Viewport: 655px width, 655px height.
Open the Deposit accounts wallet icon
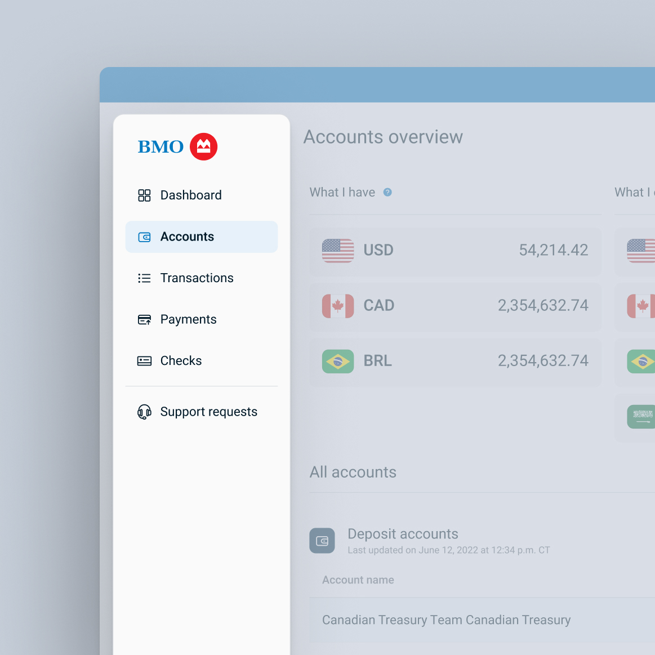[322, 540]
